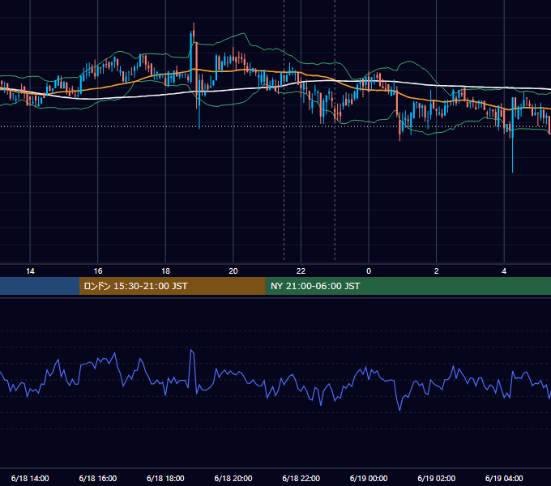The height and width of the screenshot is (486, 551).
Task: Click the 6/18 20:00 label on the lower axis
Action: coord(233,478)
